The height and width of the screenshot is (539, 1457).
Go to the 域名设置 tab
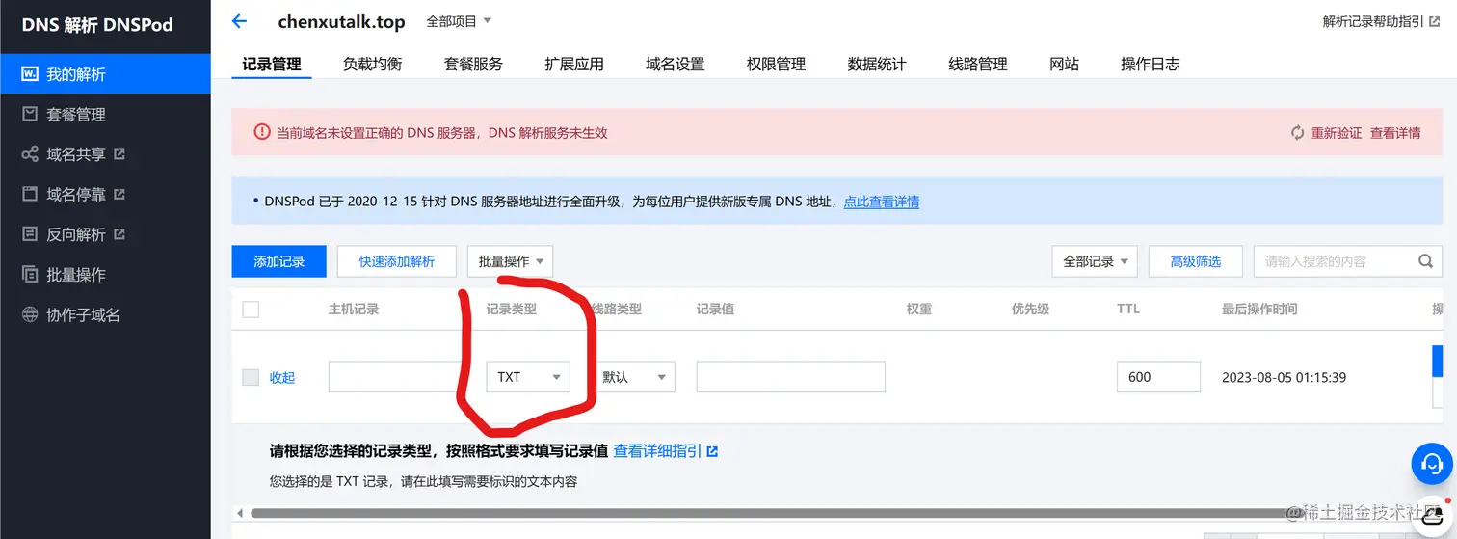click(x=676, y=64)
